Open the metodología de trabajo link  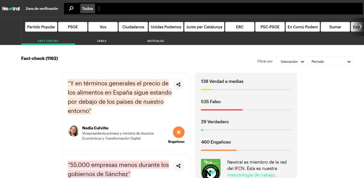[251, 175]
